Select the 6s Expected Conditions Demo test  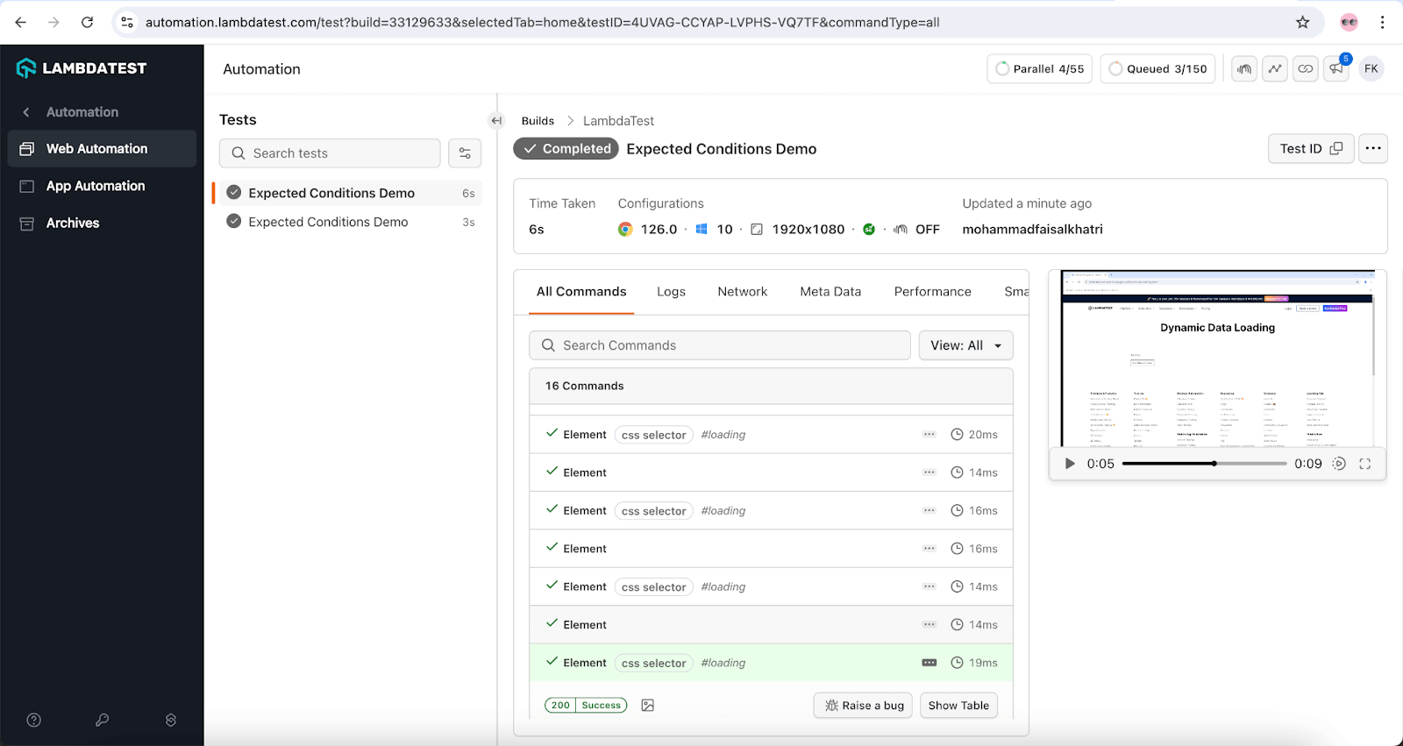coord(348,193)
